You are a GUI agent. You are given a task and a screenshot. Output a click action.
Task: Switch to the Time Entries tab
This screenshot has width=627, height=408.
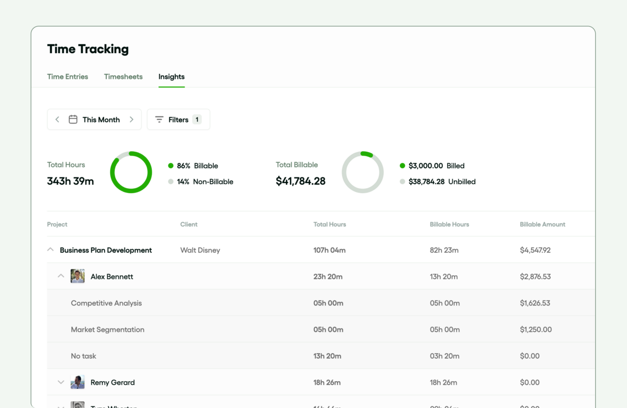[x=67, y=77]
